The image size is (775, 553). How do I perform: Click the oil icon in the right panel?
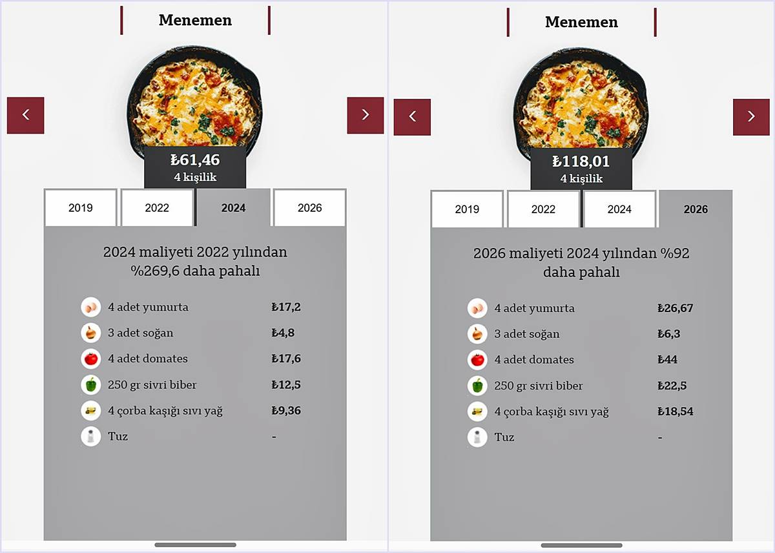[x=477, y=412]
